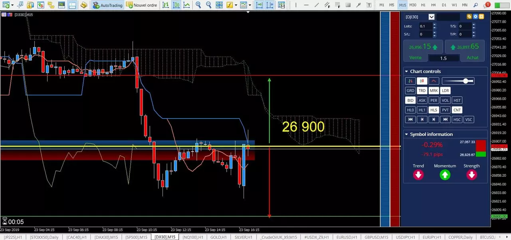This screenshot has height=240, width=511.
Task: Draw a vertical line tool
Action: [x=296, y=5]
